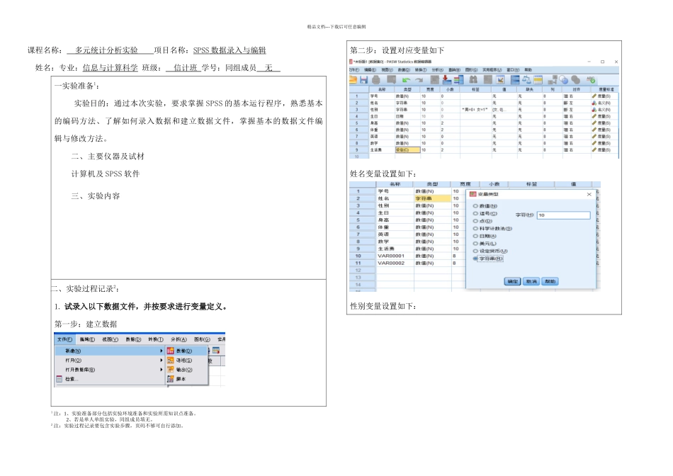673x476 pixels.
Task: Click the Go to variable icon with red arrow
Action: pyautogui.click(x=447, y=80)
